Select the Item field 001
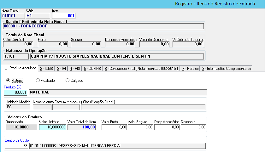Image resolution: width=265 pixels, height=152 pixels. tap(63, 16)
